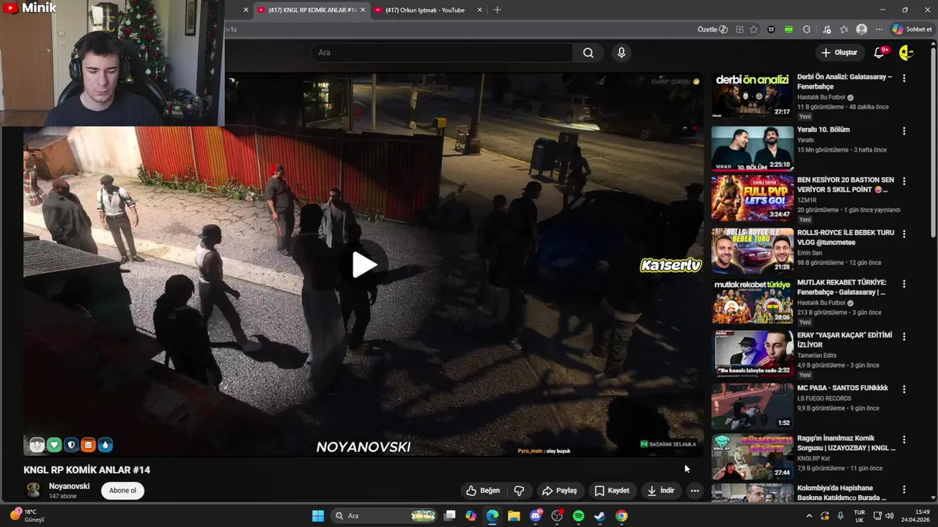Click the Noyanovski channel avatar
Image resolution: width=938 pixels, height=527 pixels.
click(x=33, y=490)
